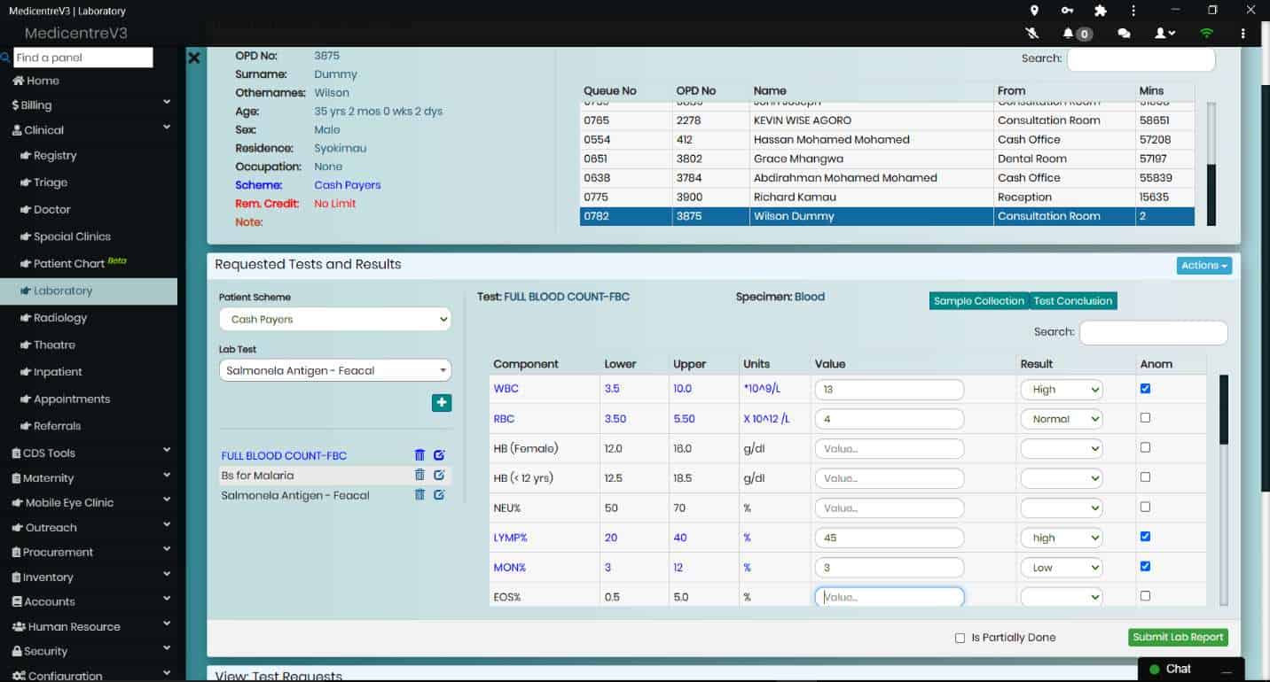Edit FULL BLOOD COUNT-FBC test icon
This screenshot has width=1270, height=682.
(x=439, y=455)
